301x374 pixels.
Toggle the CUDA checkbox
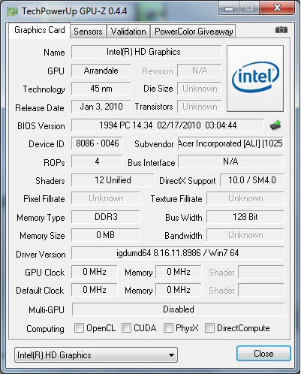[x=126, y=327]
